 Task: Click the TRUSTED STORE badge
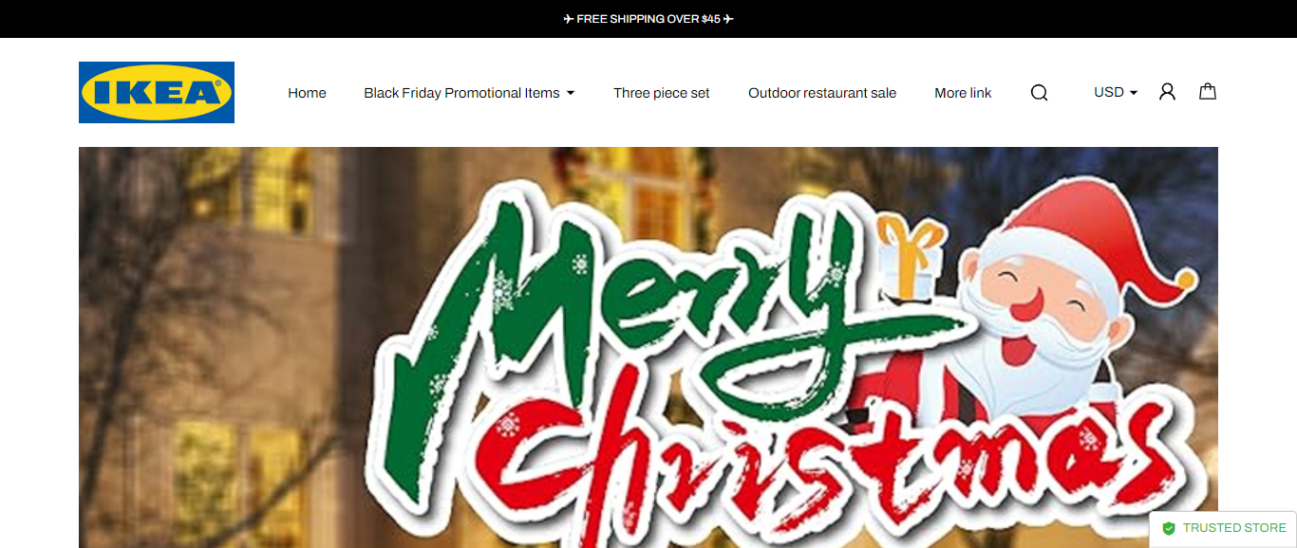[1223, 529]
